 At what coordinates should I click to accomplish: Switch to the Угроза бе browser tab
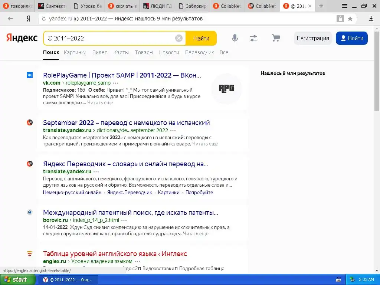(87, 6)
